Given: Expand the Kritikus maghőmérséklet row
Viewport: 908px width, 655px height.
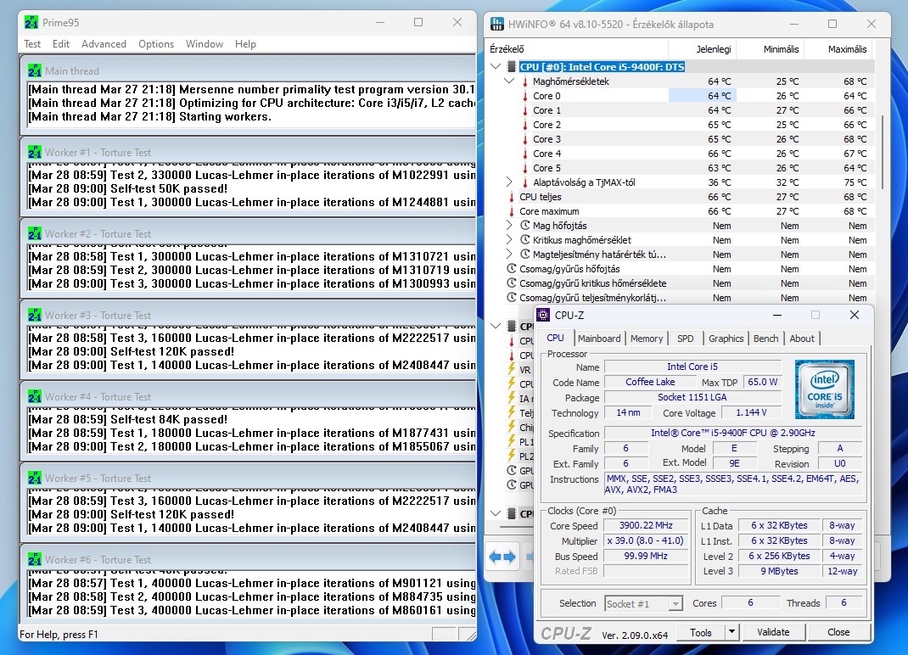Looking at the screenshot, I should [x=509, y=240].
